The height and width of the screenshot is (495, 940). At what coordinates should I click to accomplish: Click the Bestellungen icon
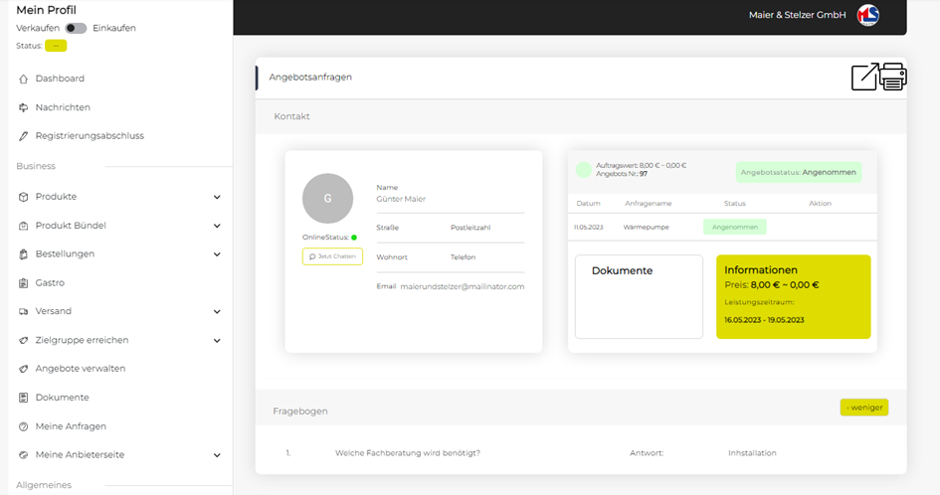point(24,254)
